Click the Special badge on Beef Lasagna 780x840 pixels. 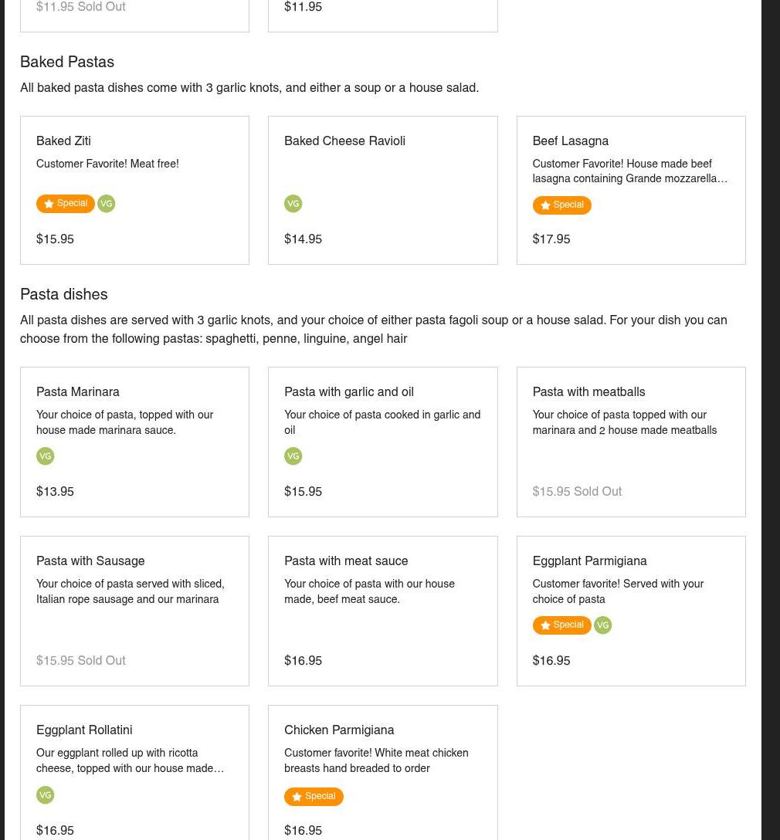pos(561,205)
